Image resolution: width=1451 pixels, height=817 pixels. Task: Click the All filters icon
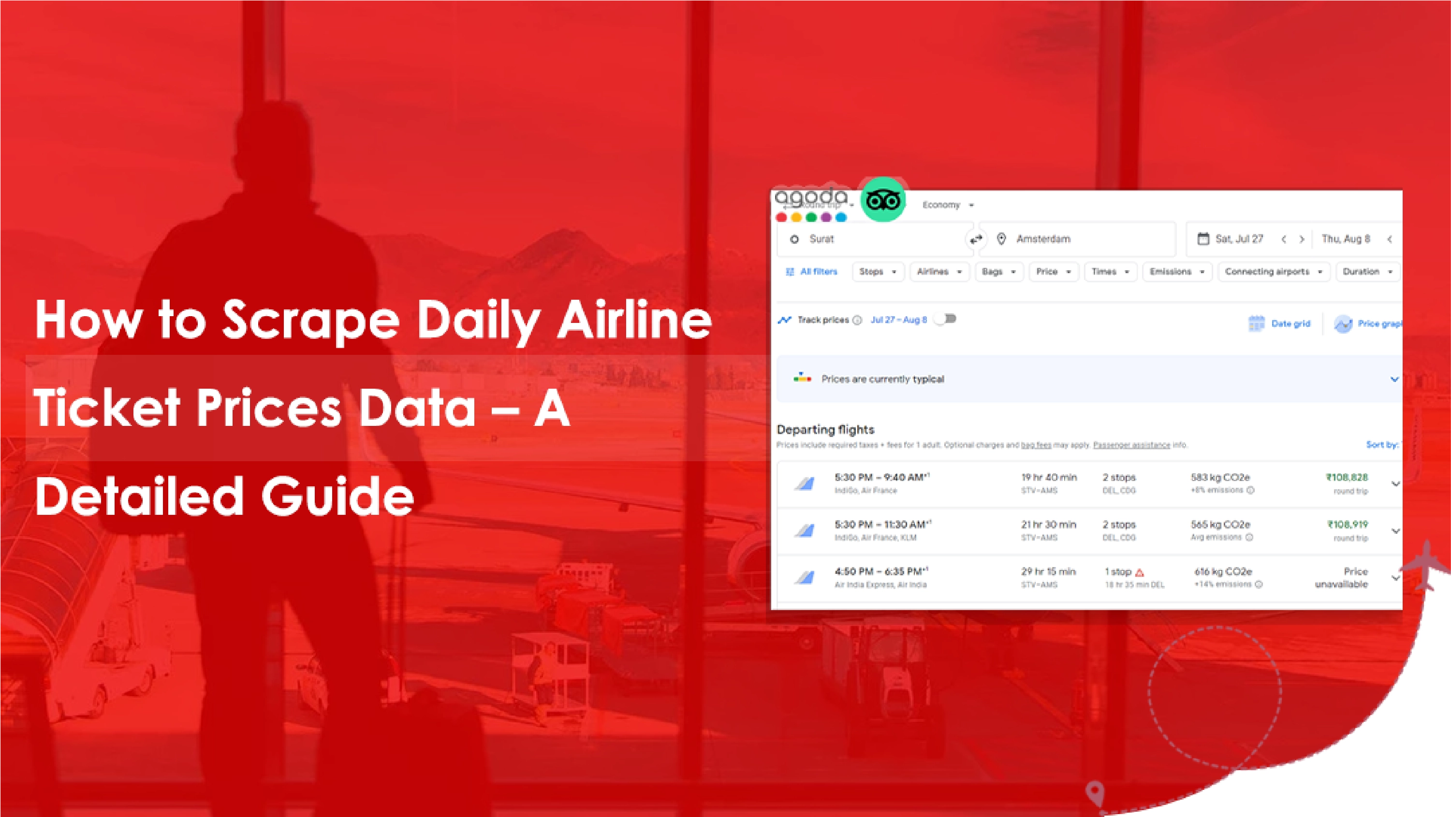pyautogui.click(x=790, y=272)
